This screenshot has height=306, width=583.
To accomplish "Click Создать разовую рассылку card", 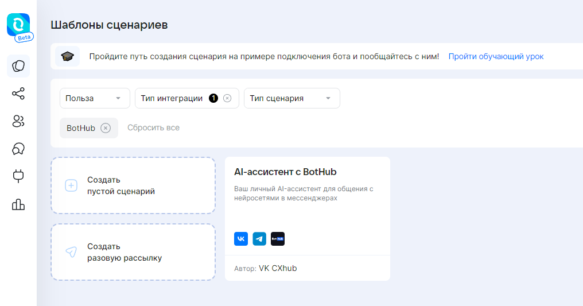I will pos(133,252).
